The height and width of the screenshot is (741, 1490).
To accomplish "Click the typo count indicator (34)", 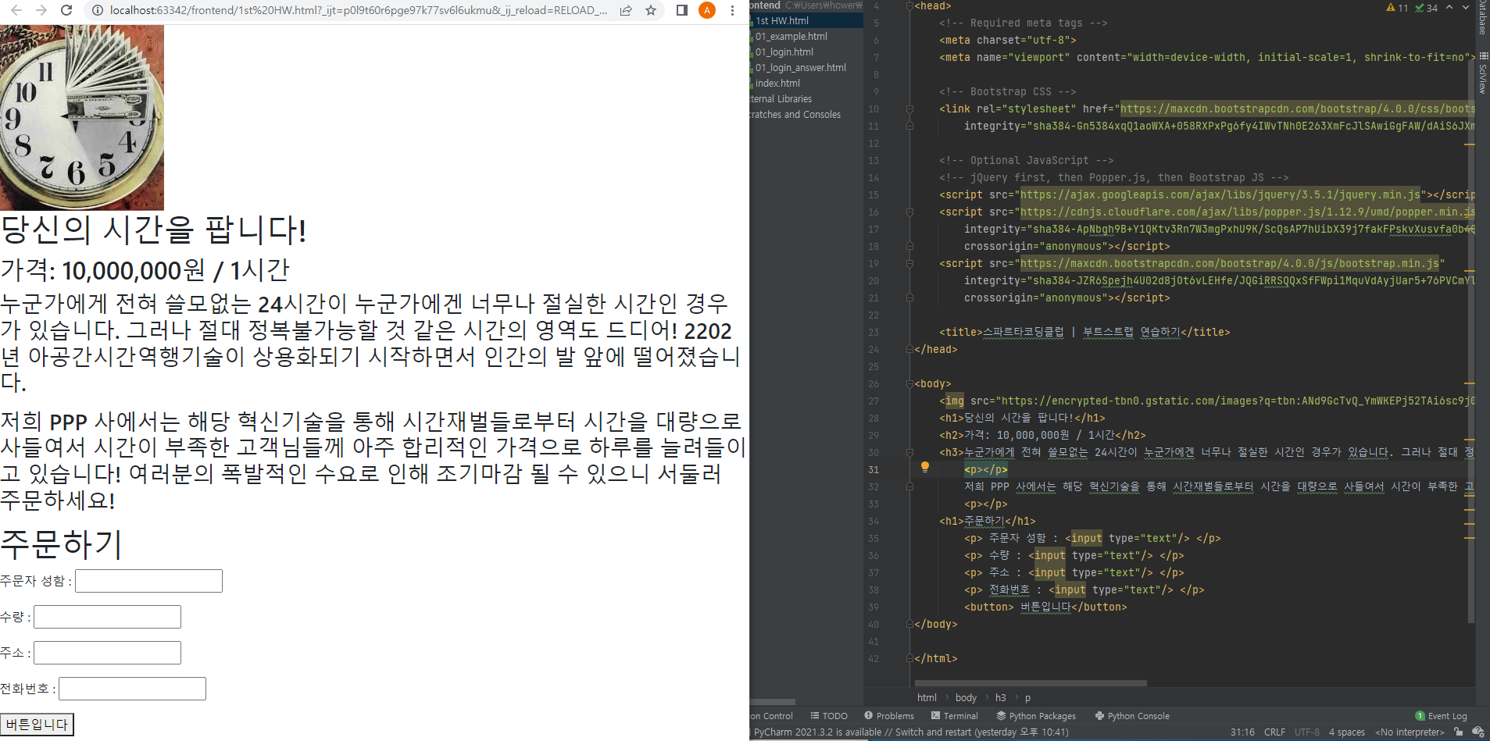I will point(1426,8).
